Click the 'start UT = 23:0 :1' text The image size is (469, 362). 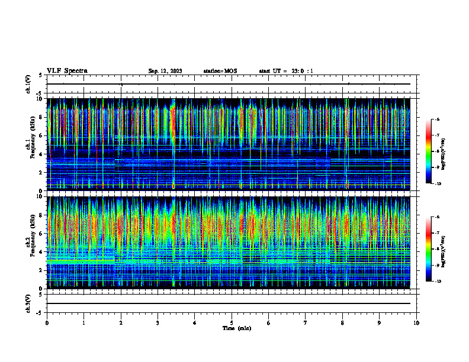coord(286,71)
